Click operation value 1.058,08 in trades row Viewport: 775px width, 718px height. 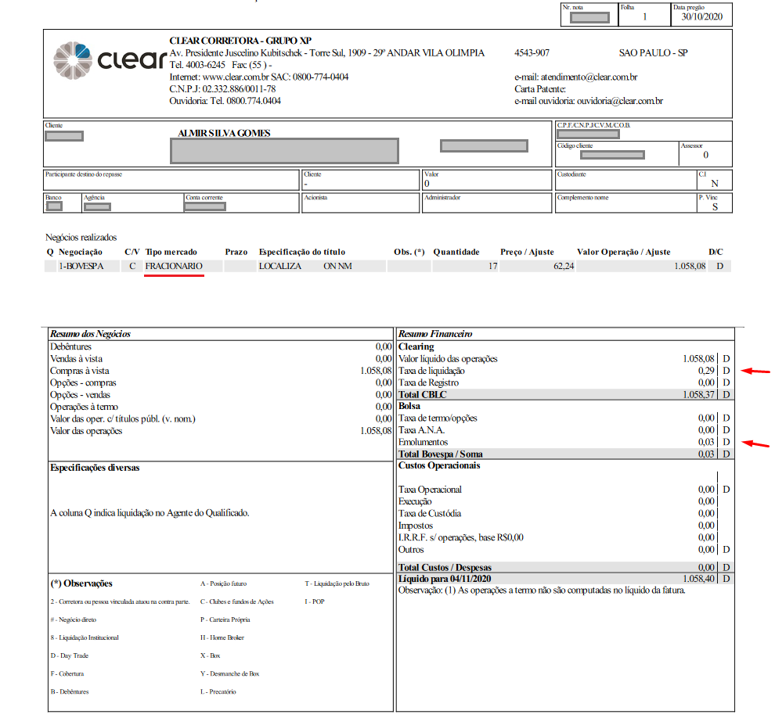(x=690, y=266)
